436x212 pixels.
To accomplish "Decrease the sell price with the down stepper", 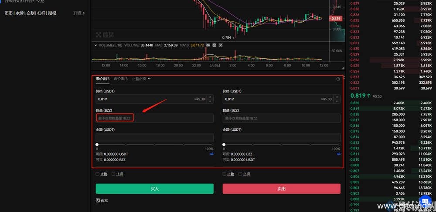I will 337,101.
